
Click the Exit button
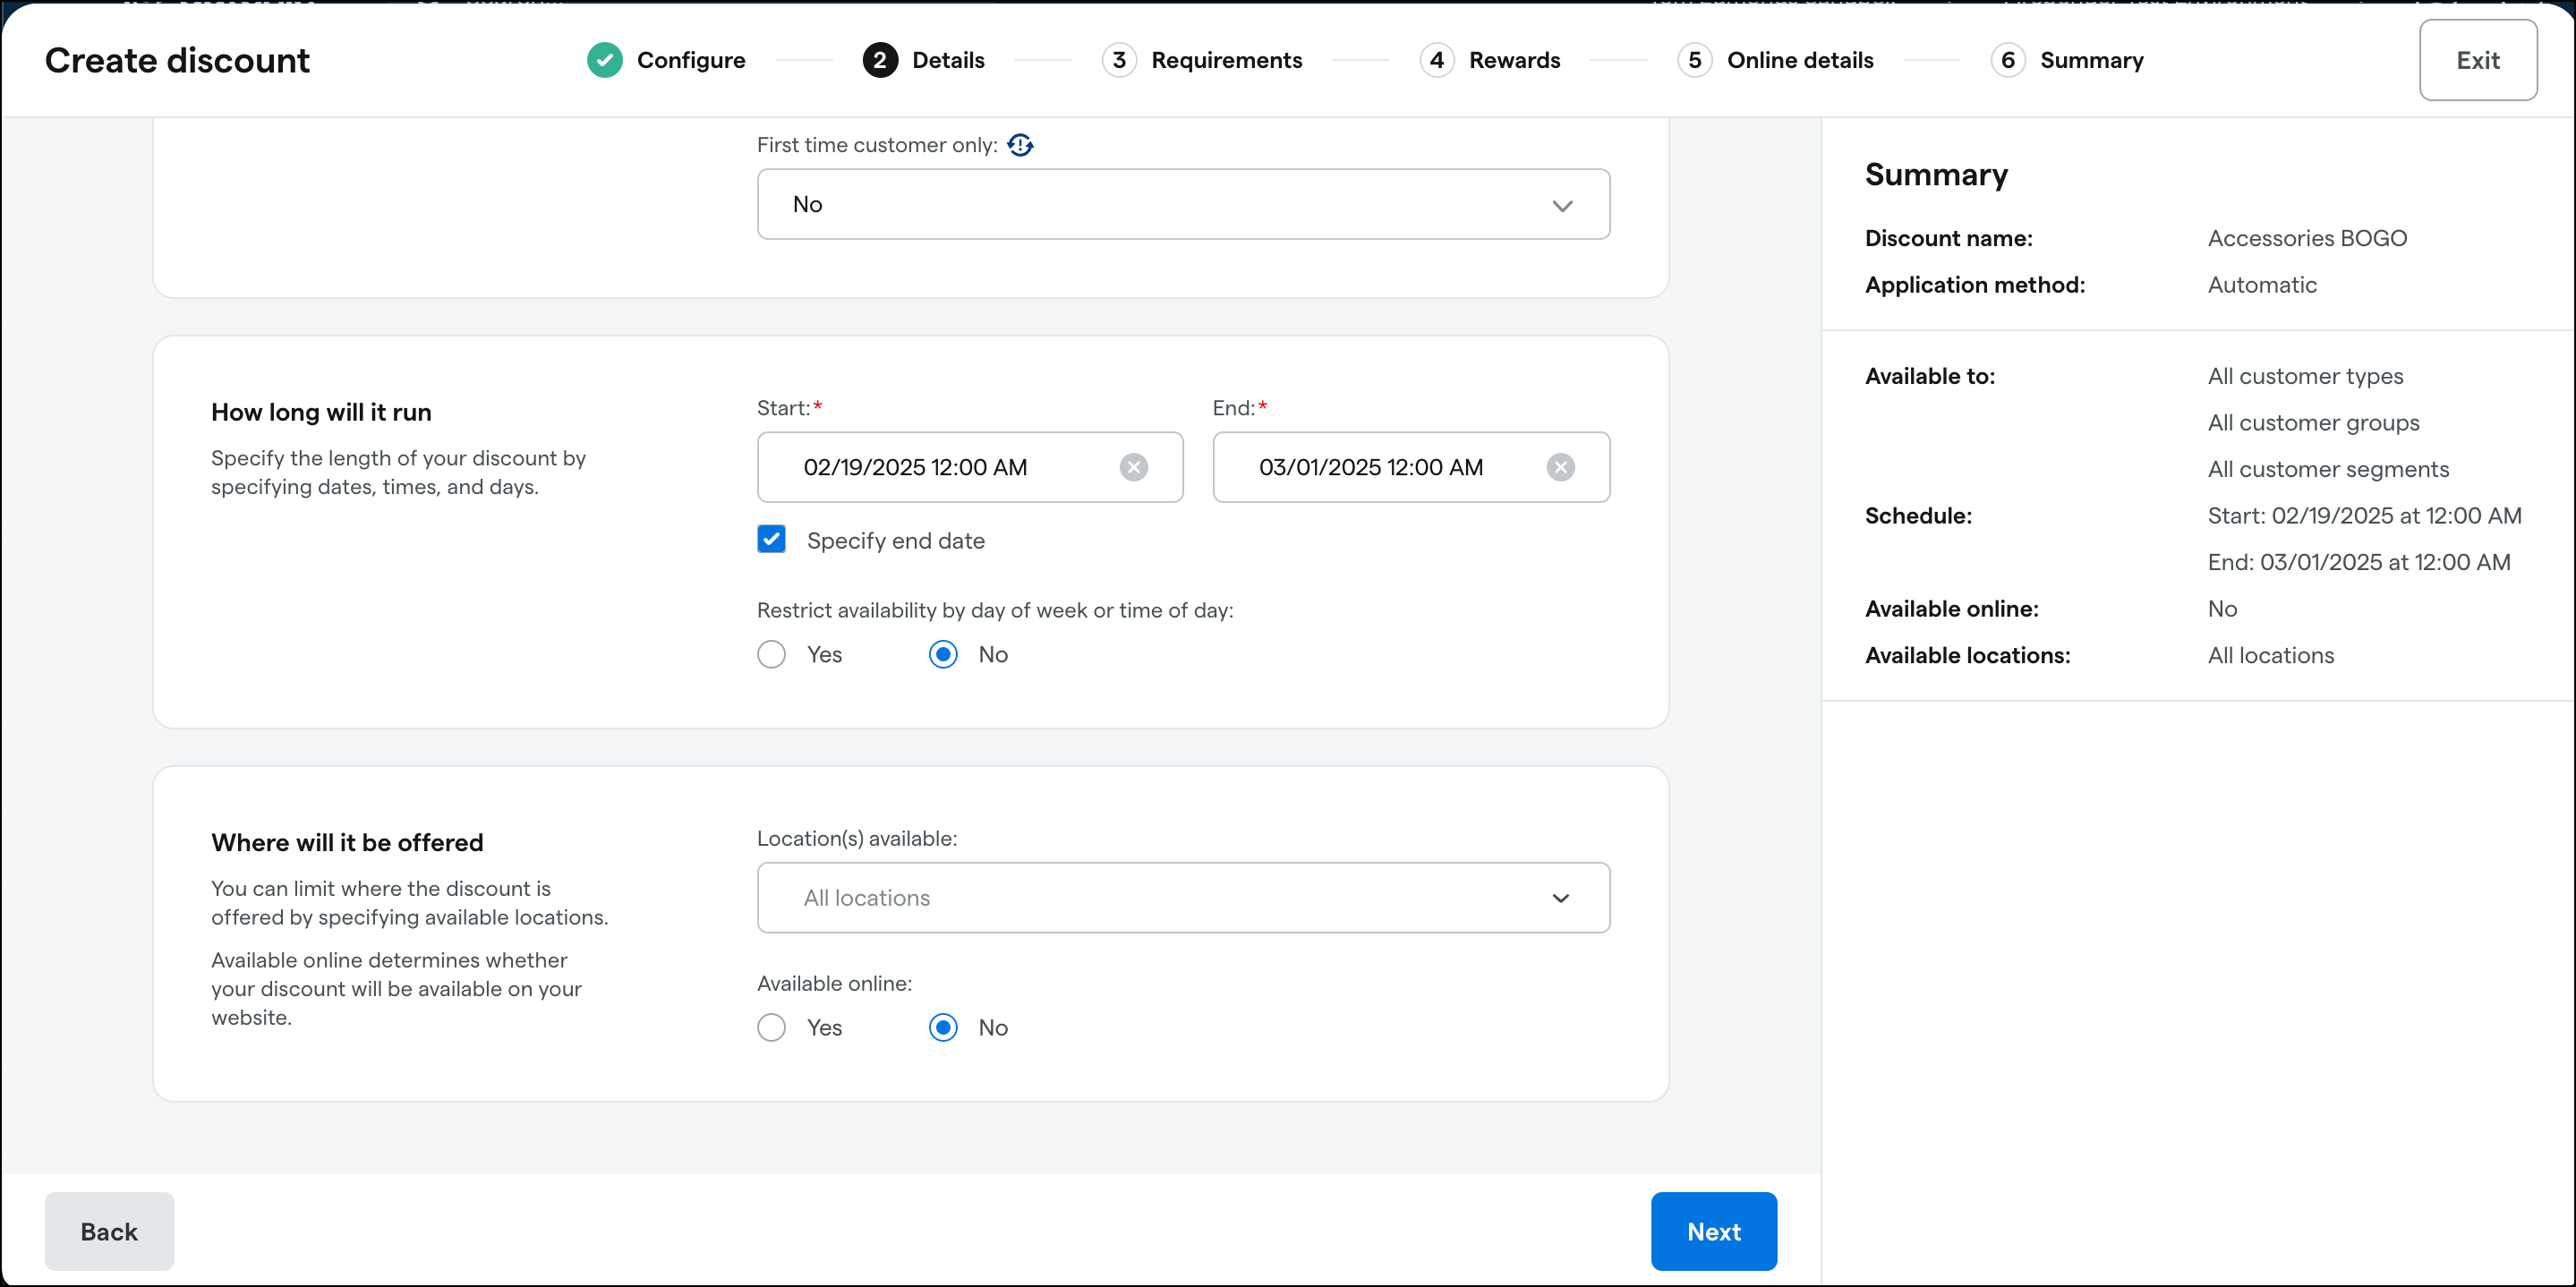coord(2477,60)
